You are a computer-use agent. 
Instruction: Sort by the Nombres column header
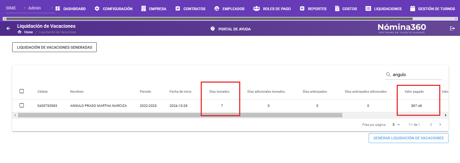pos(77,92)
